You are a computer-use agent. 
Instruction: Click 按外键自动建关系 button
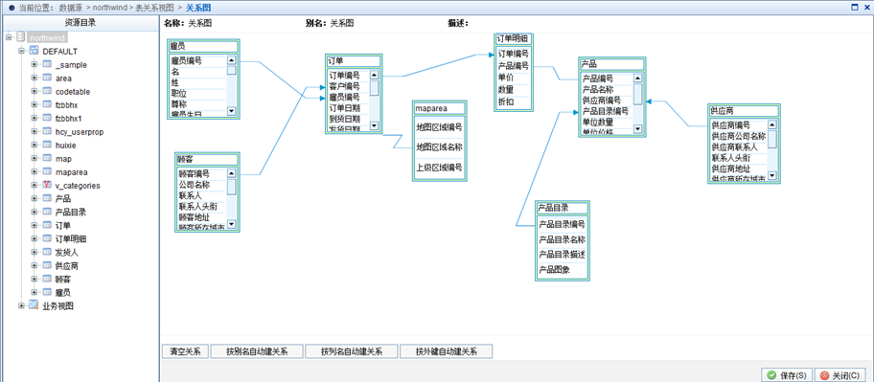click(447, 351)
